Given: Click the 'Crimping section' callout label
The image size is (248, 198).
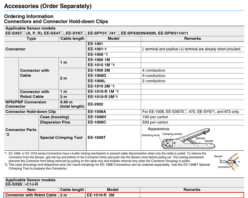Looking at the screenshot, I should 172,134.
